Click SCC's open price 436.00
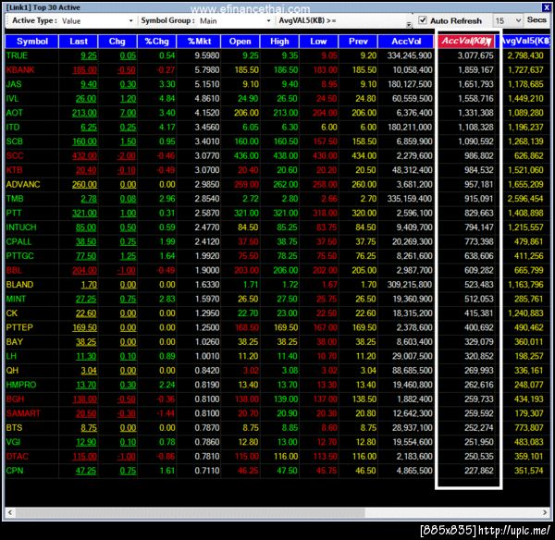 pyautogui.click(x=246, y=155)
